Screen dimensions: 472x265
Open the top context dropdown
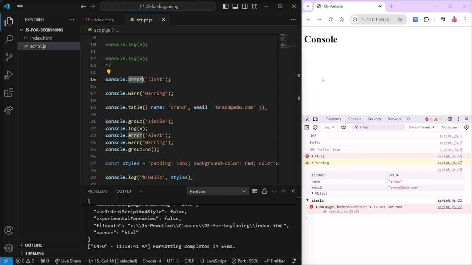(329, 127)
